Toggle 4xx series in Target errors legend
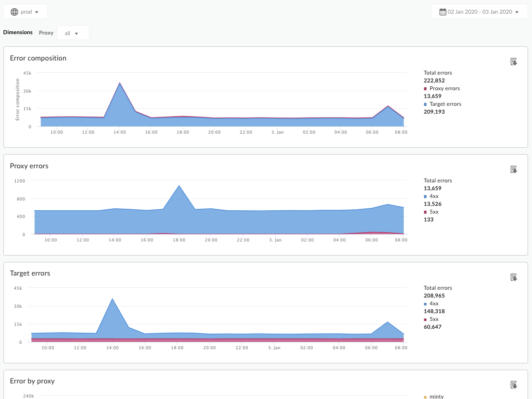The height and width of the screenshot is (399, 532). click(434, 303)
